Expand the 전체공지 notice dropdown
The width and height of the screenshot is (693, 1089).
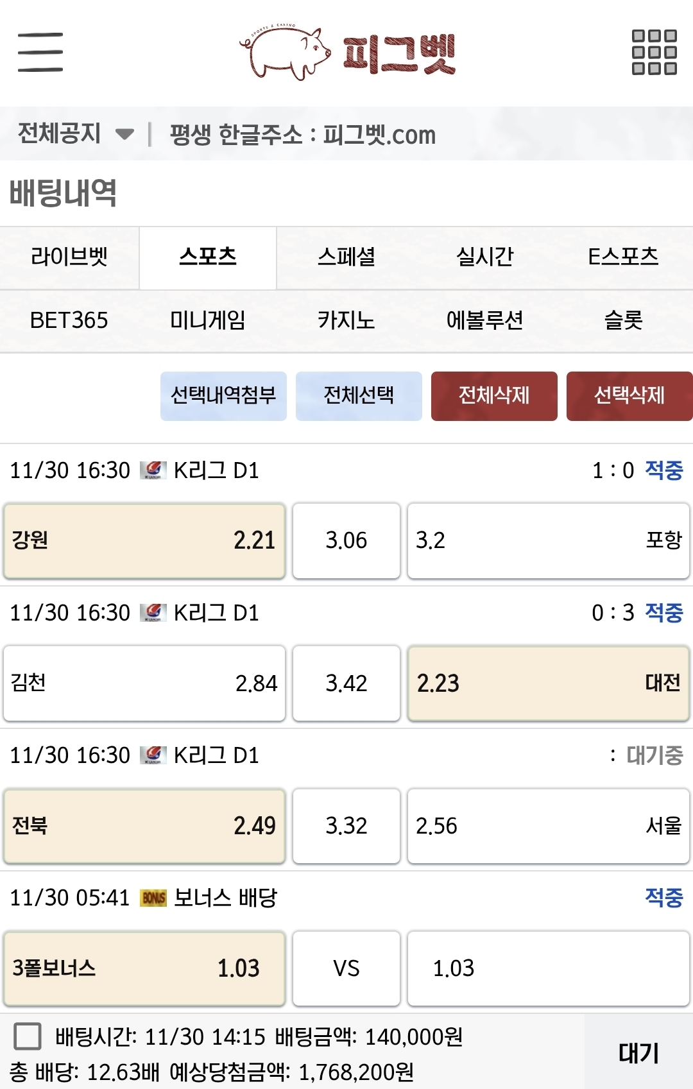(x=124, y=134)
